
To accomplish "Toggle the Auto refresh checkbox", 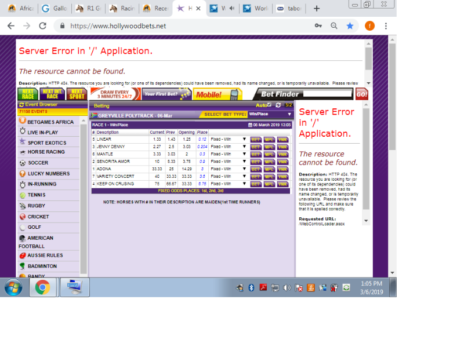I will 269,105.
